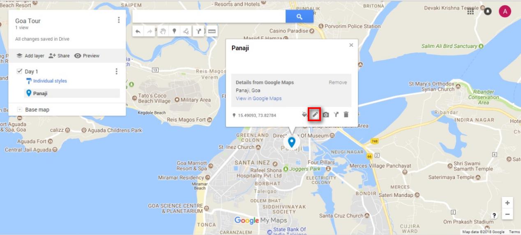The width and height of the screenshot is (521, 235).
Task: Open Preview of the map
Action: pos(87,56)
